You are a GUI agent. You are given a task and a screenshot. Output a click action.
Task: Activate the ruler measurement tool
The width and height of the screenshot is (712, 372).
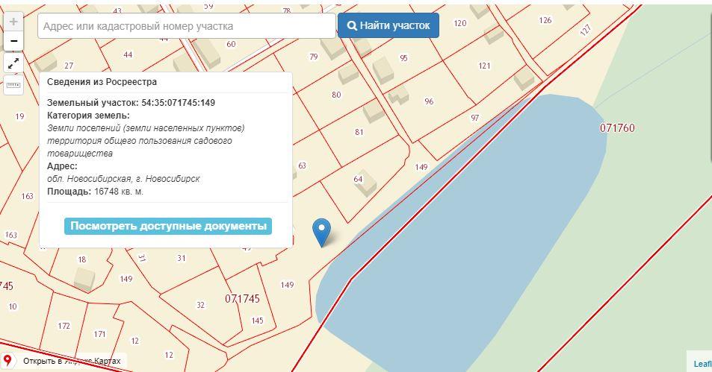click(x=13, y=85)
